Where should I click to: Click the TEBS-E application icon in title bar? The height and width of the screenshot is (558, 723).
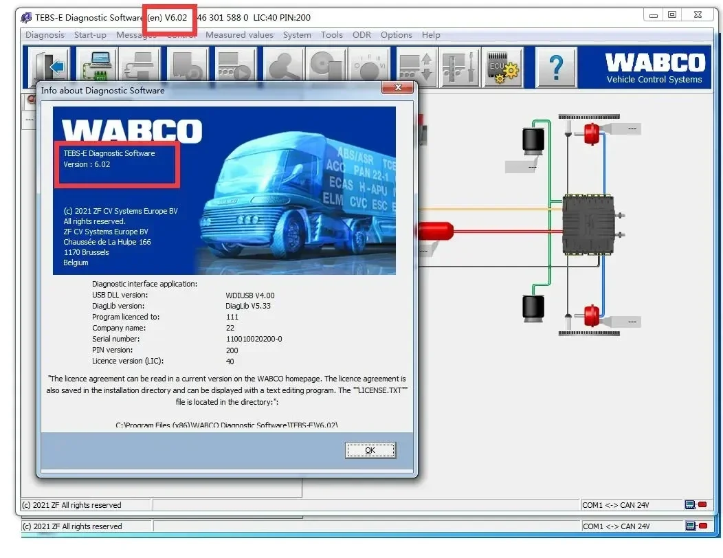pos(26,18)
